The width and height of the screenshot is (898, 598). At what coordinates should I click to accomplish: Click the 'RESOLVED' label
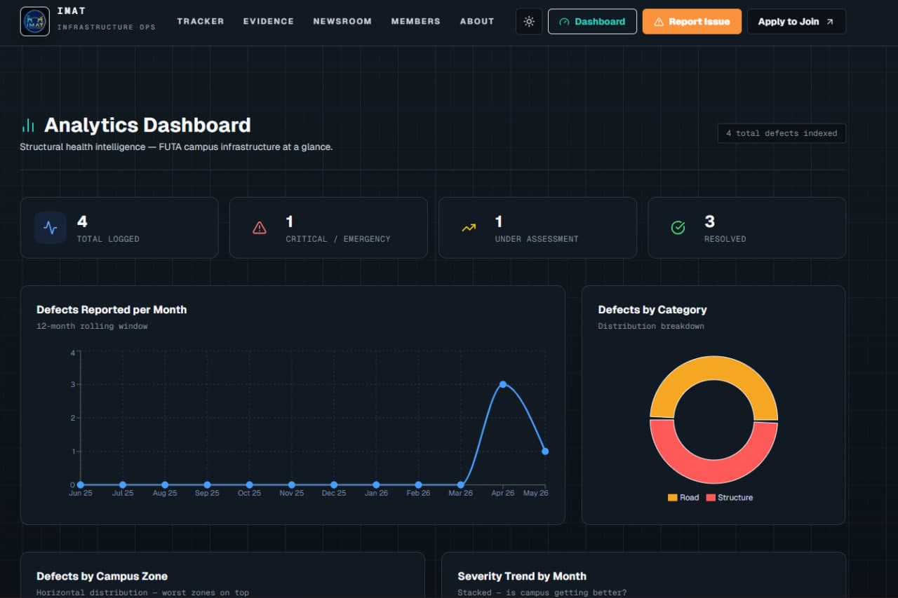(x=725, y=239)
